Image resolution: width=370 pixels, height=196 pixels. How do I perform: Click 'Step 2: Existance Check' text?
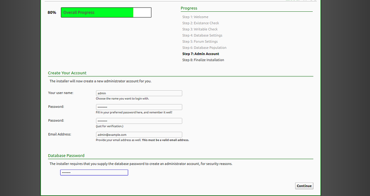click(201, 23)
